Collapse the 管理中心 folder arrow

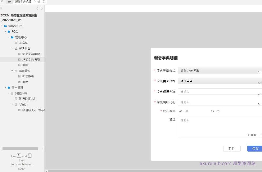point(9,37)
